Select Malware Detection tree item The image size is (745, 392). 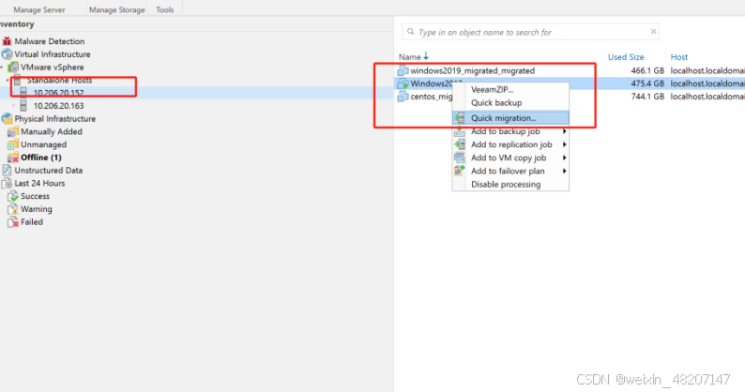[x=50, y=41]
